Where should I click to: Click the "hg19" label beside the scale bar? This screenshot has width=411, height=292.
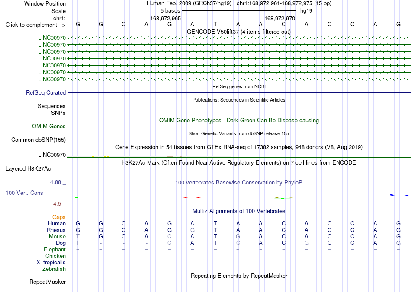point(306,11)
